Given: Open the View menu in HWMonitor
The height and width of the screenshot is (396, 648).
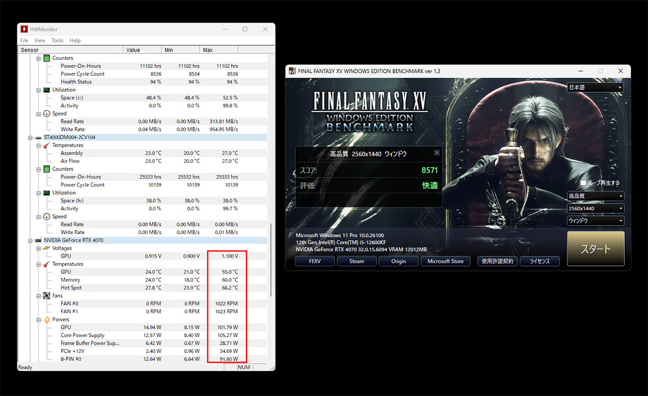Looking at the screenshot, I should pyautogui.click(x=40, y=40).
